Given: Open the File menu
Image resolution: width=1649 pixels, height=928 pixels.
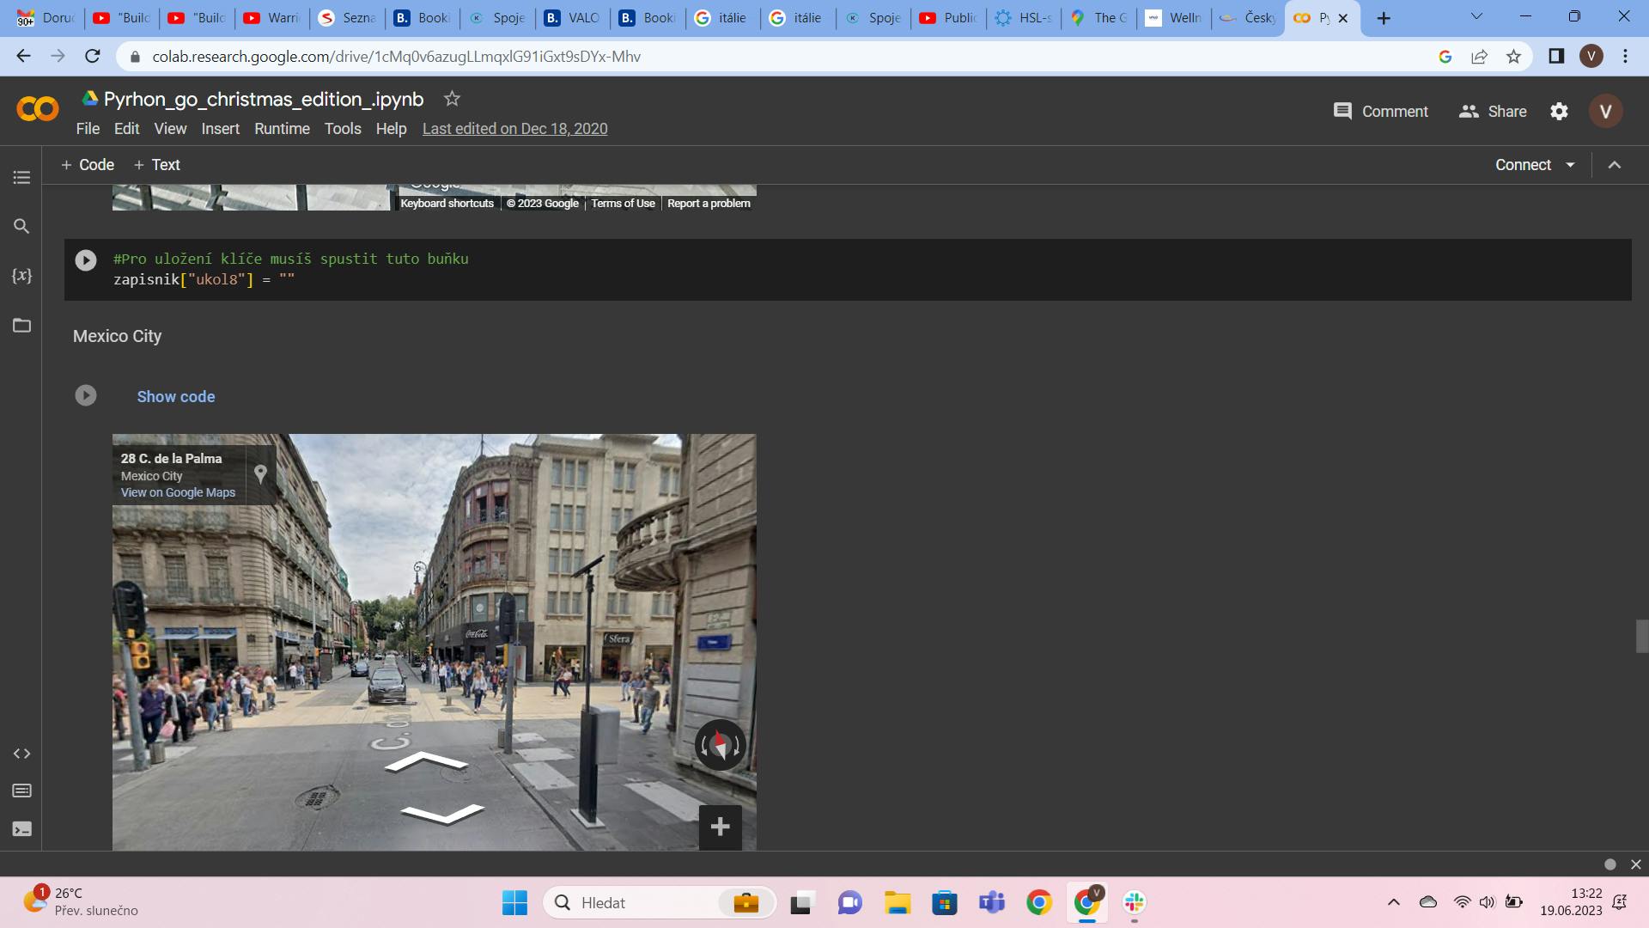Looking at the screenshot, I should tap(88, 129).
